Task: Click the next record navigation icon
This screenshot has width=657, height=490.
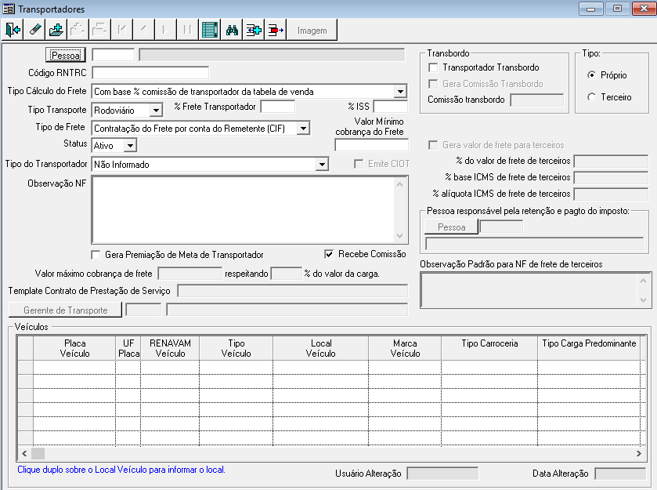Action: click(x=165, y=30)
